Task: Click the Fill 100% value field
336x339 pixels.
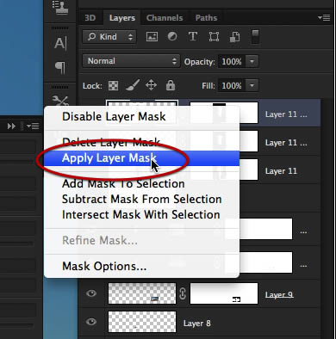Action: (x=232, y=85)
